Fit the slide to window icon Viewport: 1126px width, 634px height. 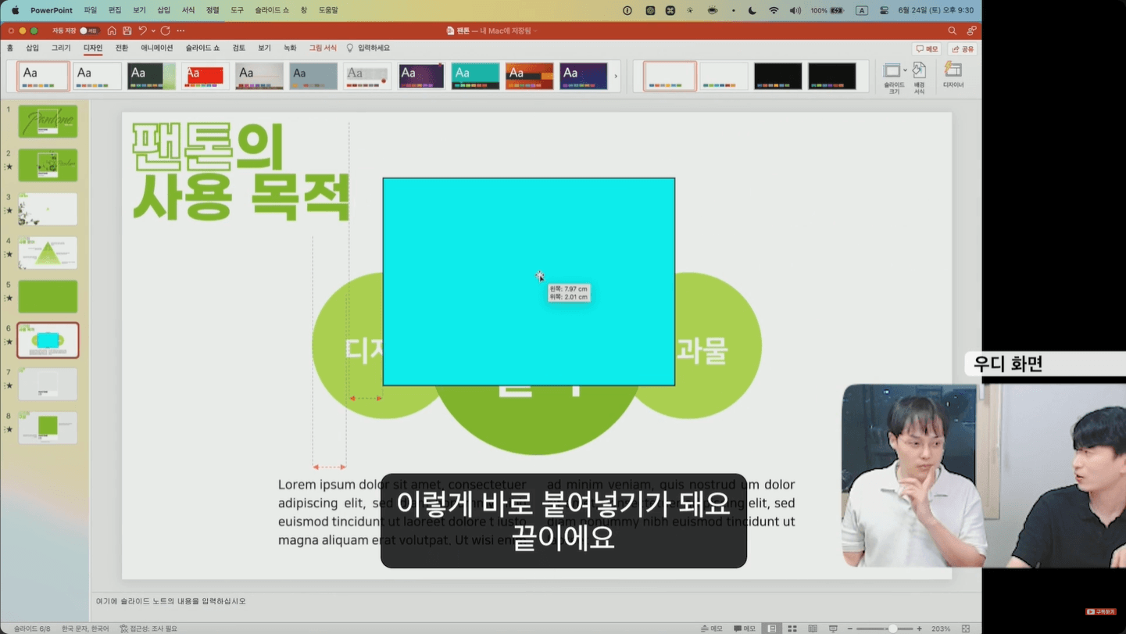point(966,629)
